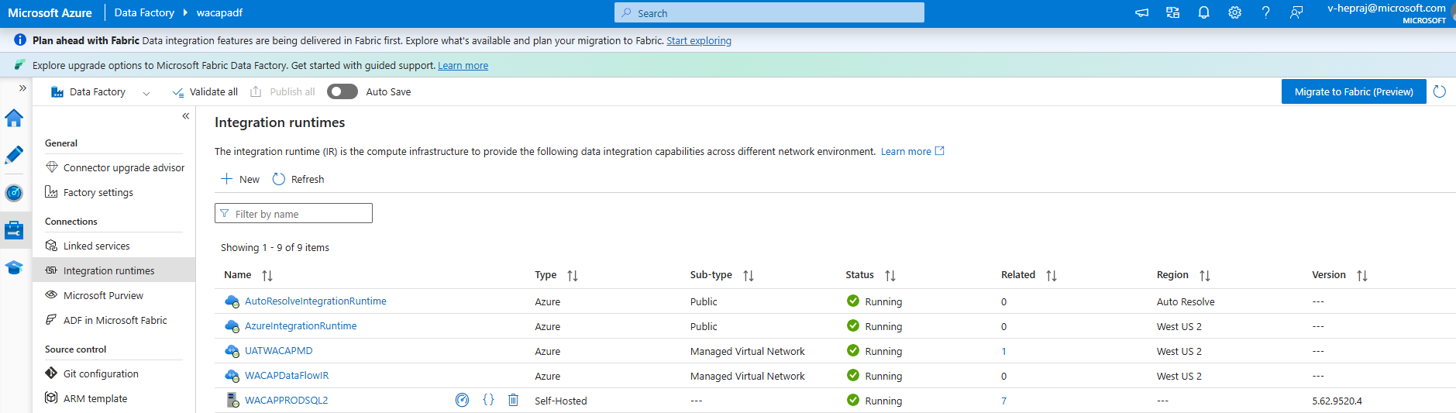Sort by Region column arrows

[x=1205, y=275]
